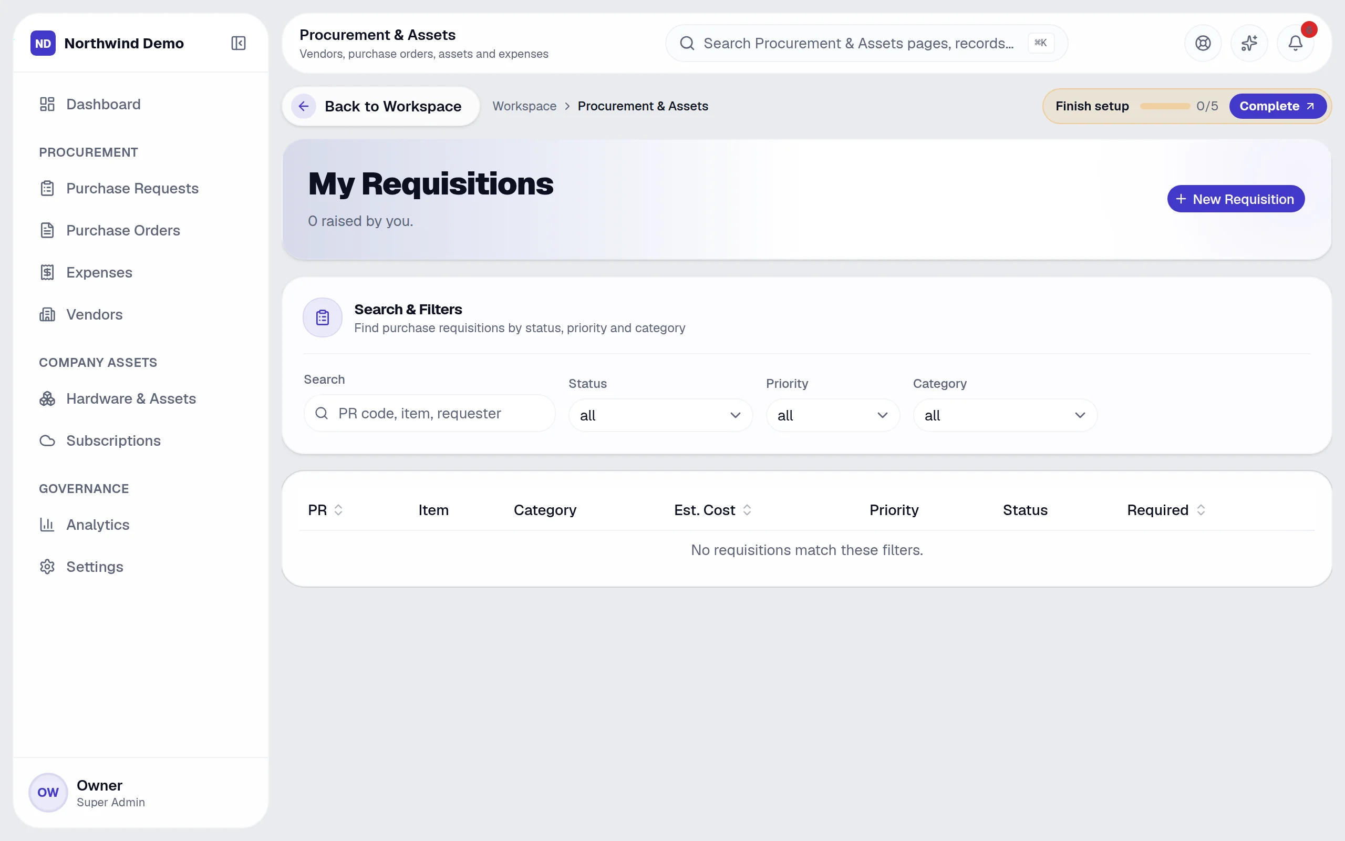Click the Subscriptions cloud icon

[47, 440]
